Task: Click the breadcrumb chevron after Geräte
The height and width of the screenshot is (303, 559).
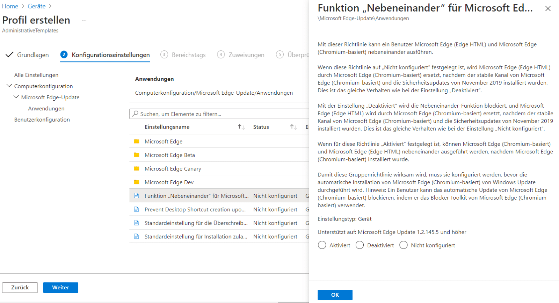Action: click(50, 6)
